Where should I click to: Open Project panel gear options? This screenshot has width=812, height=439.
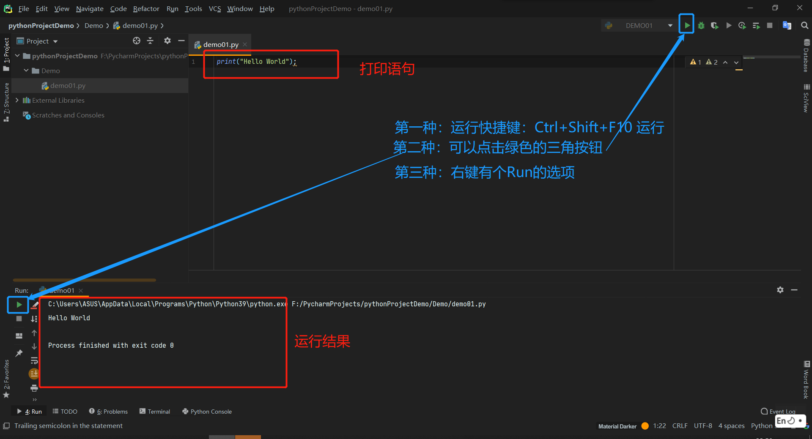[167, 41]
